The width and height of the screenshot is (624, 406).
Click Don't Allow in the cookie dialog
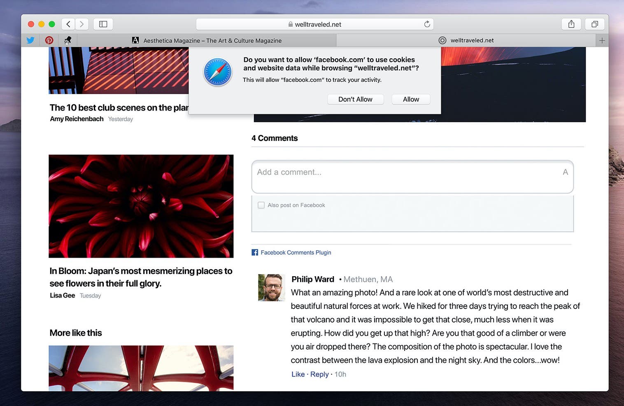click(355, 99)
